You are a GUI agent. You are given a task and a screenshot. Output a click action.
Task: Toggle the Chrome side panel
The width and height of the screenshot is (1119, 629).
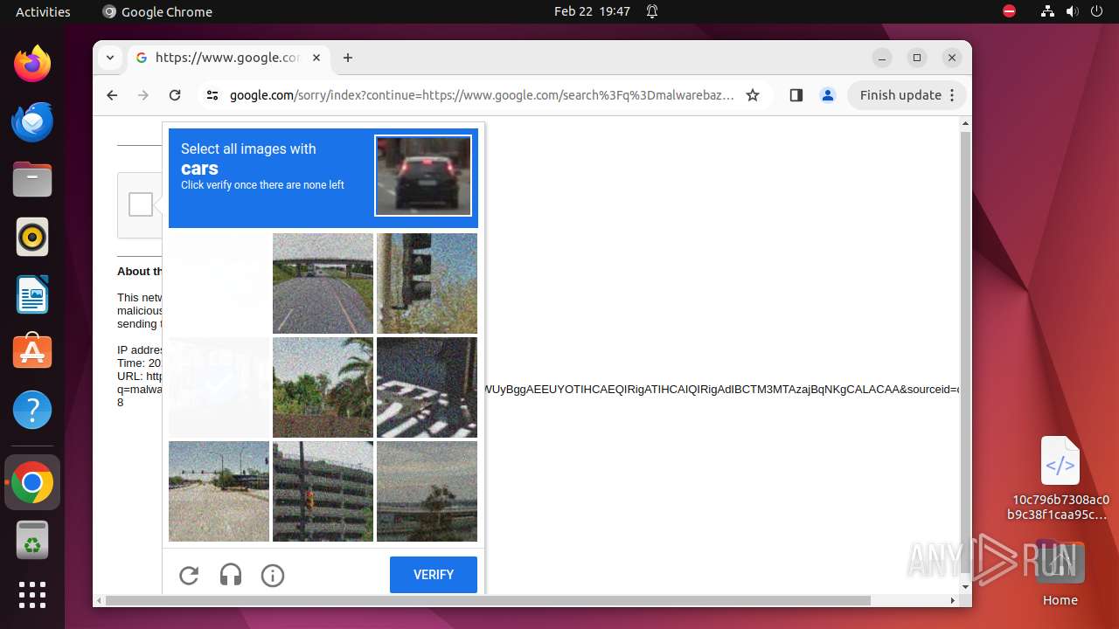click(796, 95)
